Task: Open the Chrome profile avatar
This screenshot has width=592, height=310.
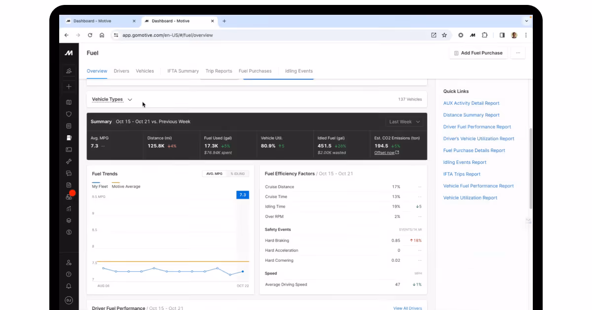Action: click(x=514, y=35)
